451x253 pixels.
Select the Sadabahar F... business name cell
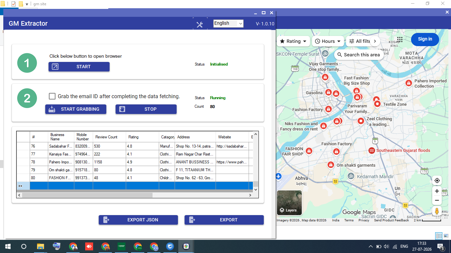click(61, 146)
